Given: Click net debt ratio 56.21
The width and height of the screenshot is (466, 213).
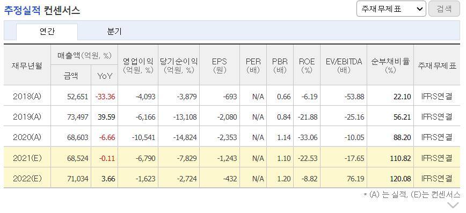Looking at the screenshot, I should click(x=403, y=117).
